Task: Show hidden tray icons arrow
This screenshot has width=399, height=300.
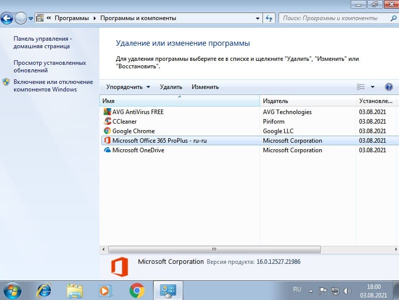Action: pyautogui.click(x=311, y=291)
